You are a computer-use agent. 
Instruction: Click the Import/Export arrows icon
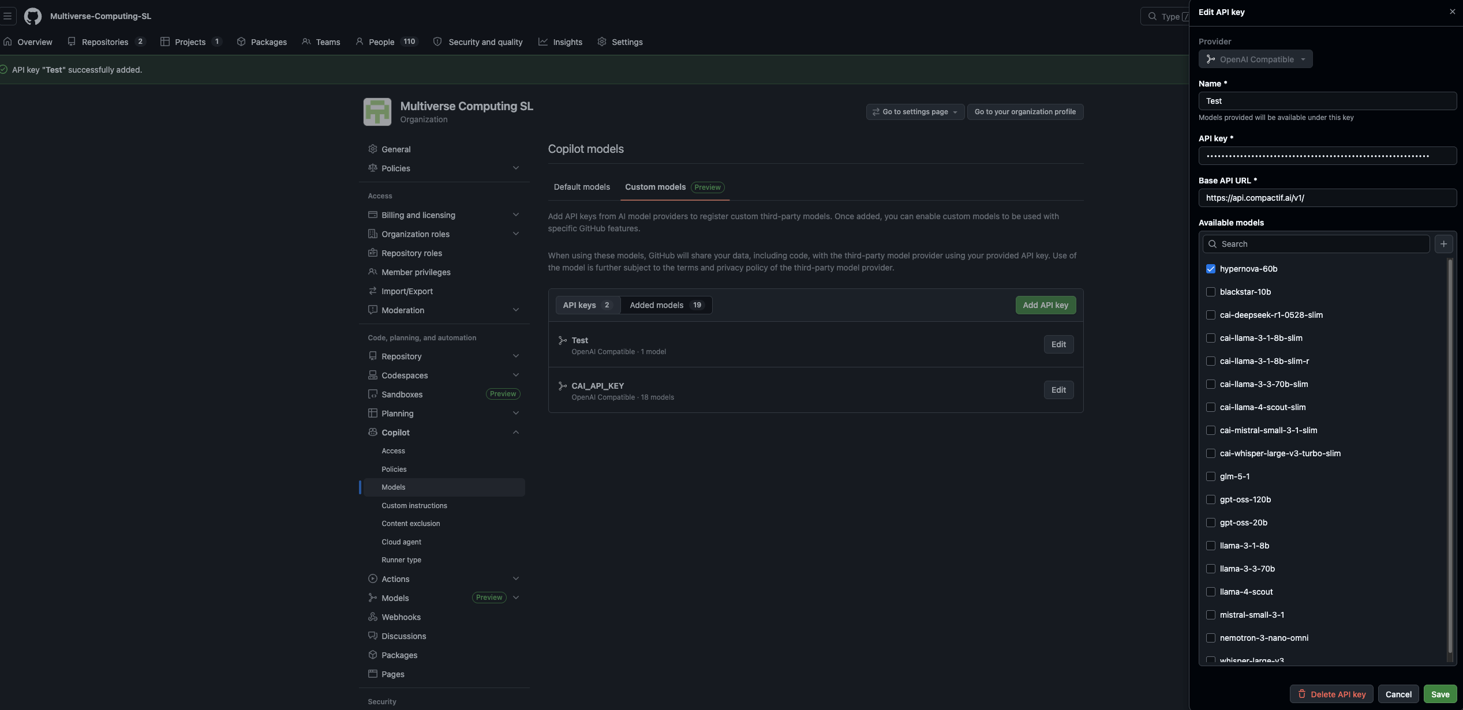click(x=373, y=291)
